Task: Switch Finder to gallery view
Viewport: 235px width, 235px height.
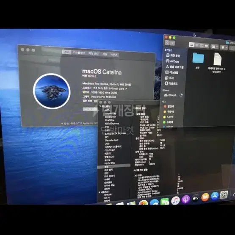Action: [206, 46]
